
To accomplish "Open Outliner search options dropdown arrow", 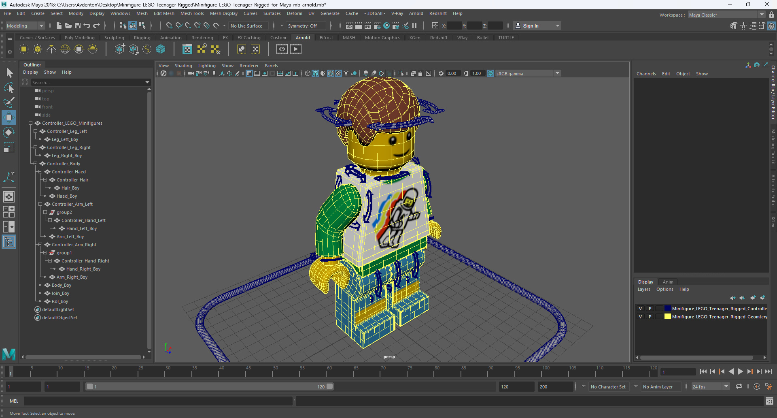I will (147, 82).
